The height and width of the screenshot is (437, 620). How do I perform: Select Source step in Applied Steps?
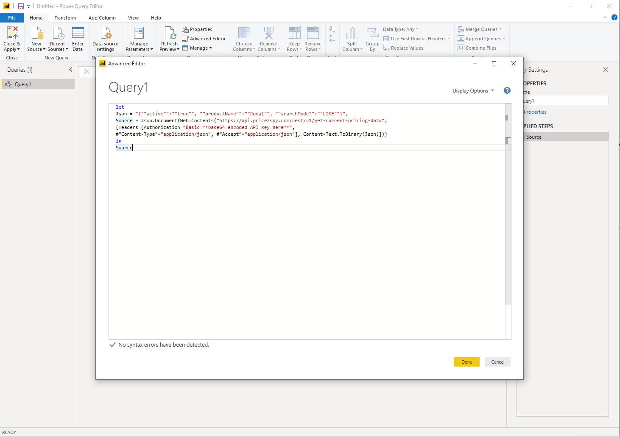566,137
